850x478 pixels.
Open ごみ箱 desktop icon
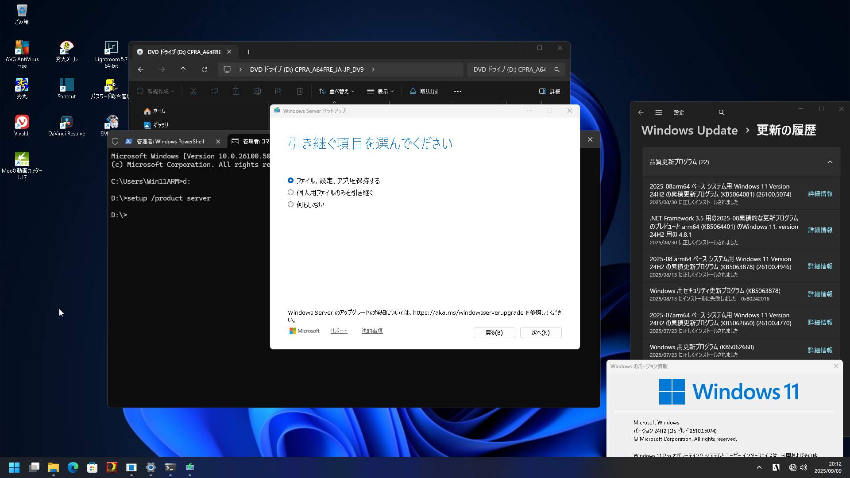(22, 14)
